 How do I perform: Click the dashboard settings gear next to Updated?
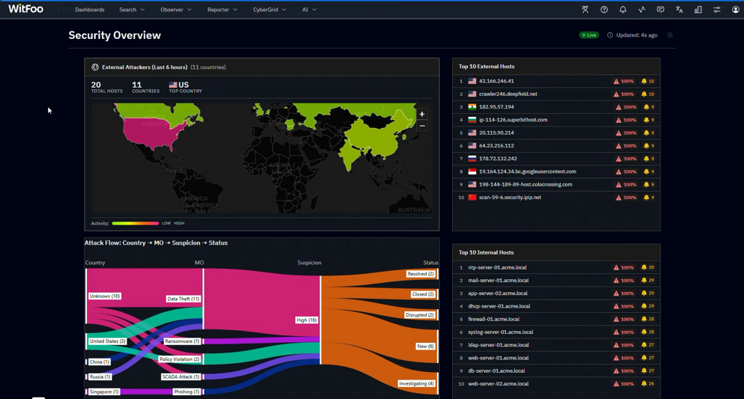click(670, 35)
